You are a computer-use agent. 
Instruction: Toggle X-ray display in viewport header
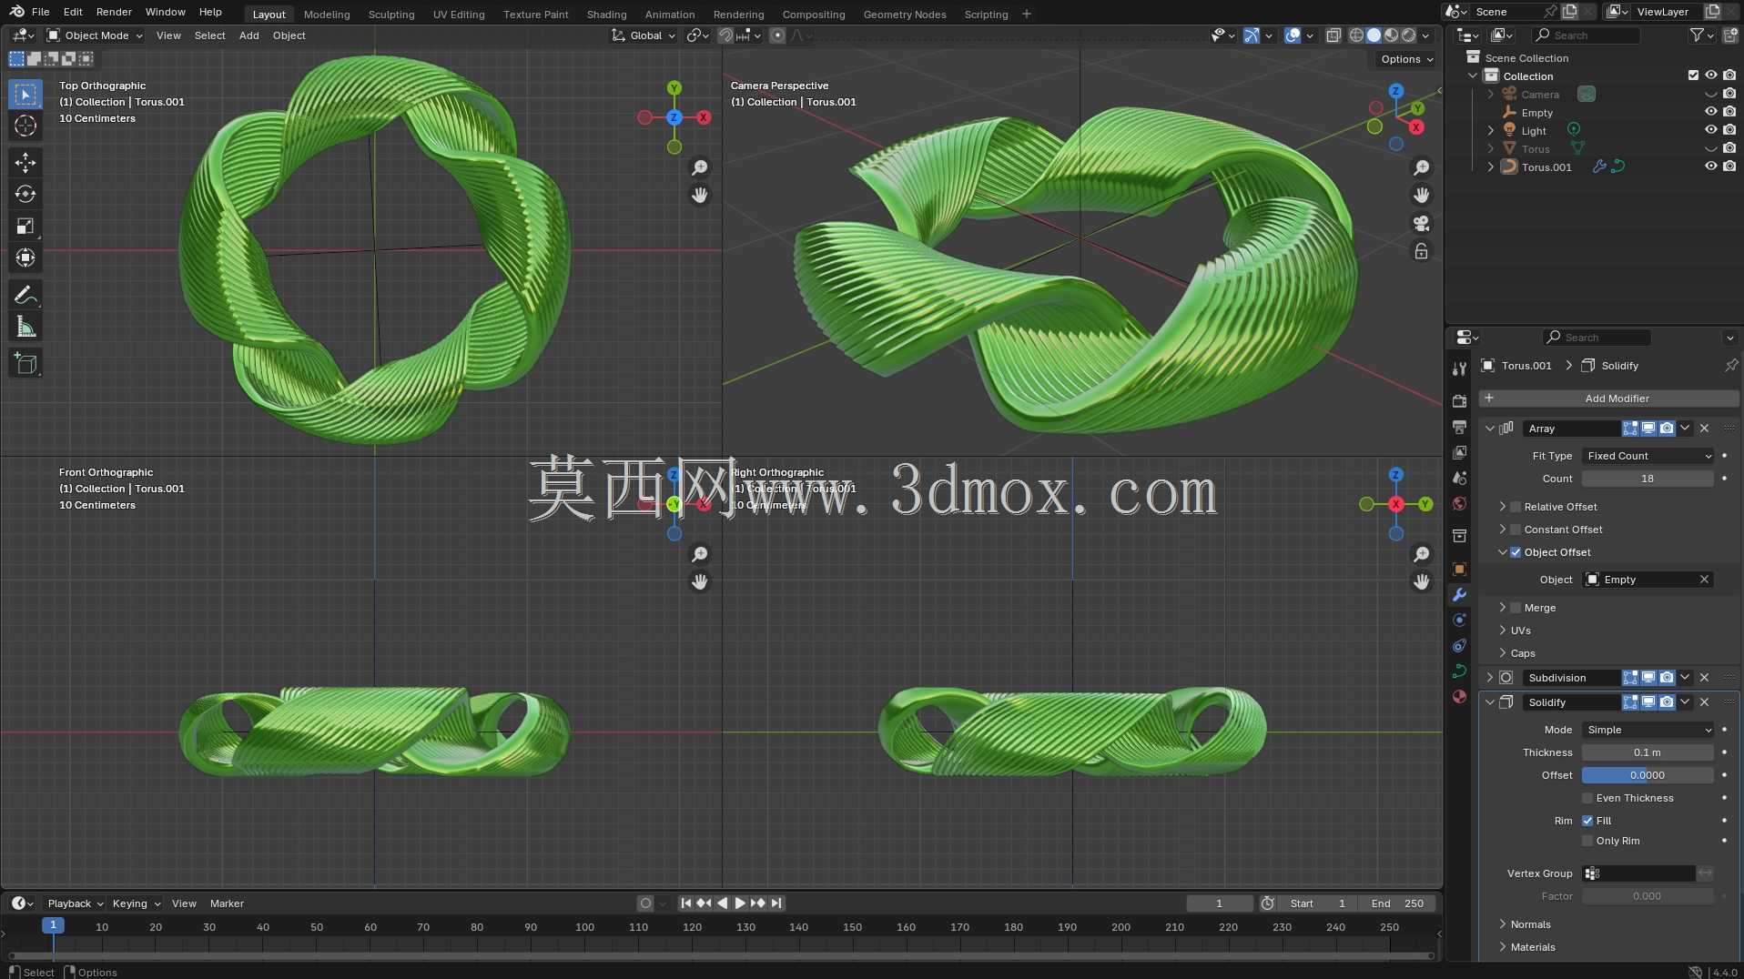(1333, 35)
